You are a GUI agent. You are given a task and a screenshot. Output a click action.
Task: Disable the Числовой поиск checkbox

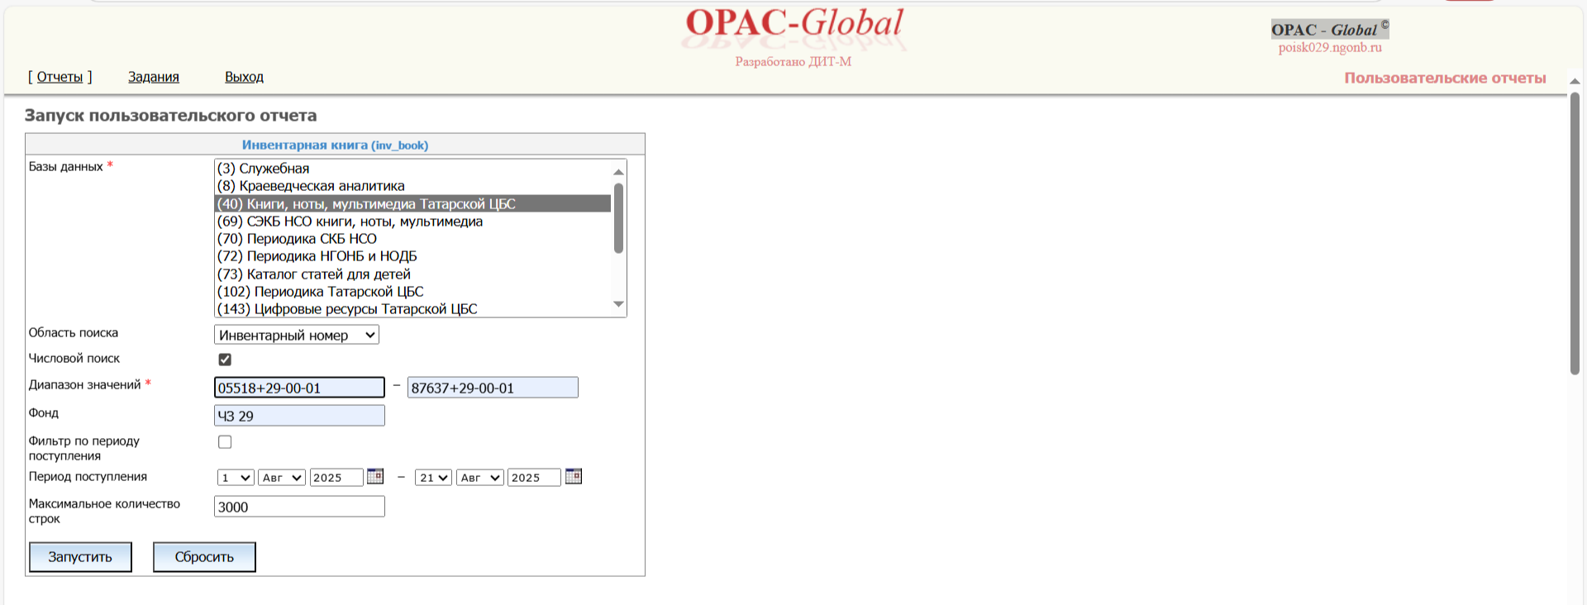point(225,360)
